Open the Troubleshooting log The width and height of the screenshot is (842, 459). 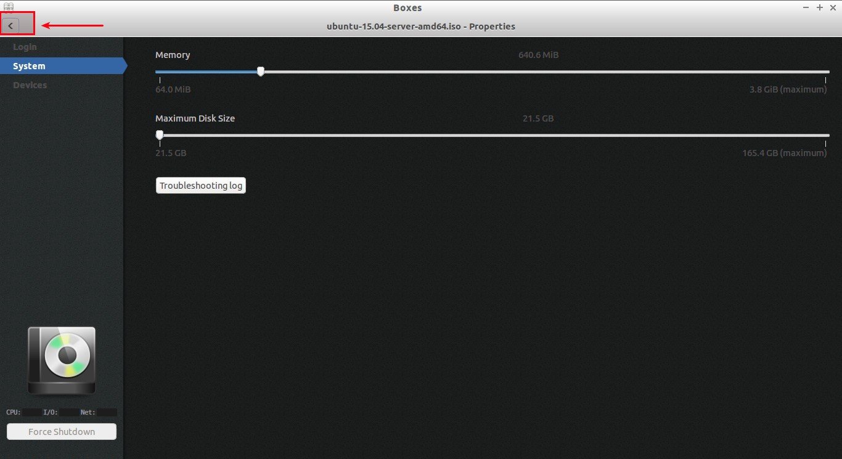click(x=201, y=186)
